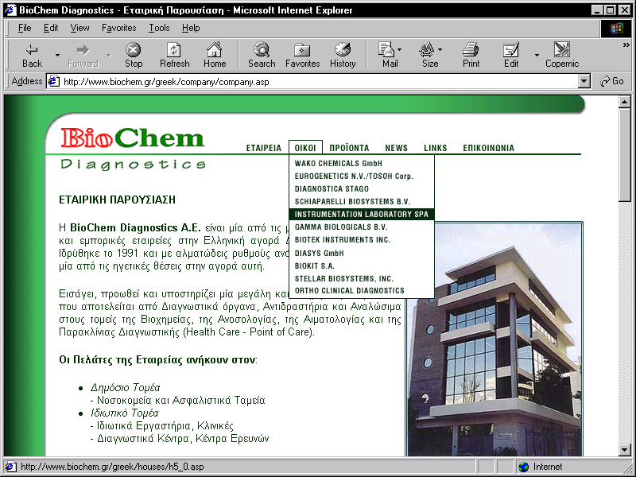The height and width of the screenshot is (477, 636).
Task: Click the Address bar URL field
Action: coord(312,82)
